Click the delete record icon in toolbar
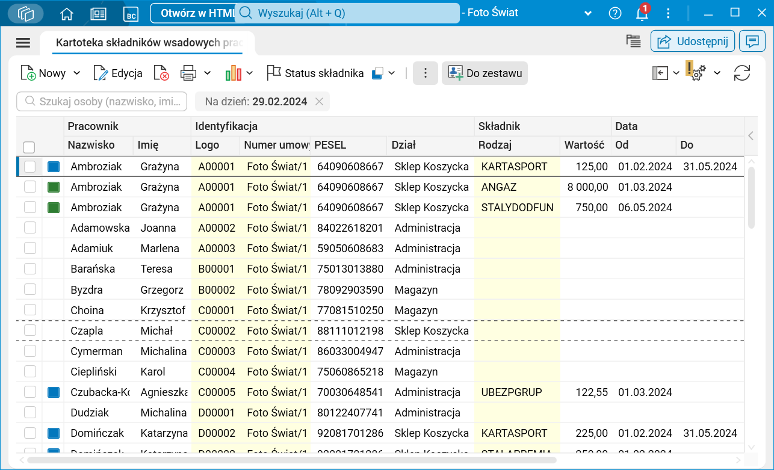This screenshot has height=470, width=774. pos(161,73)
